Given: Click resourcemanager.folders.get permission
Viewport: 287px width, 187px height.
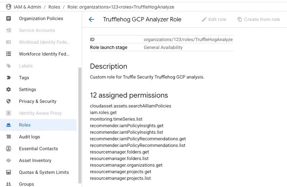Looking at the screenshot, I should pos(119,152).
